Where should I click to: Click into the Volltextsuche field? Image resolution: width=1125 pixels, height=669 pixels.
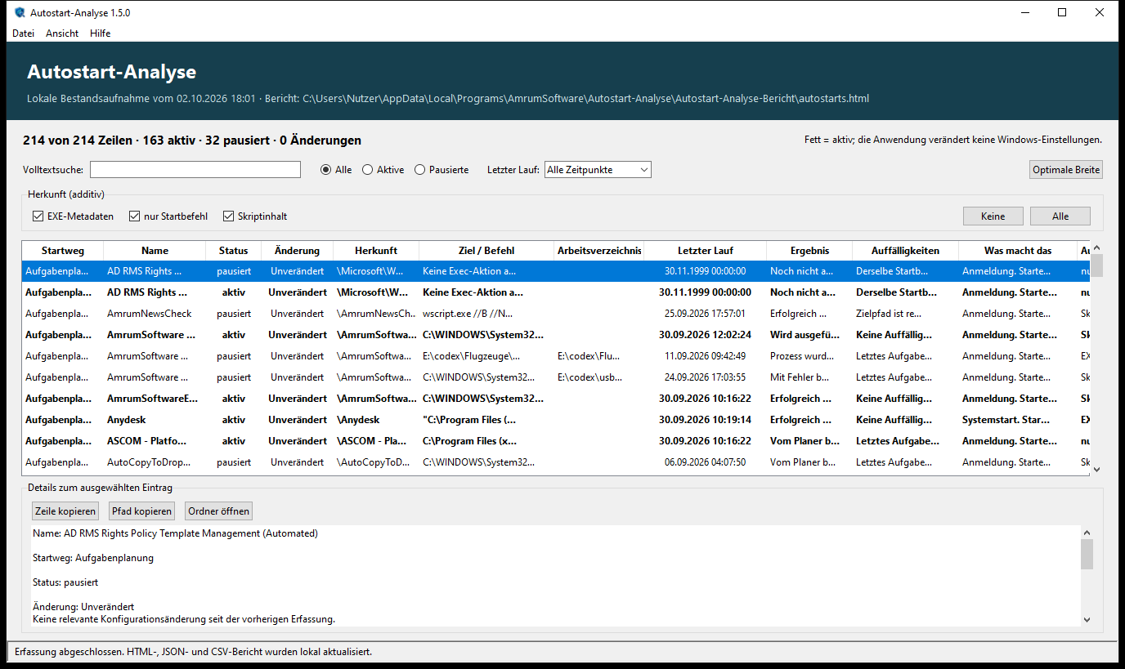[195, 170]
